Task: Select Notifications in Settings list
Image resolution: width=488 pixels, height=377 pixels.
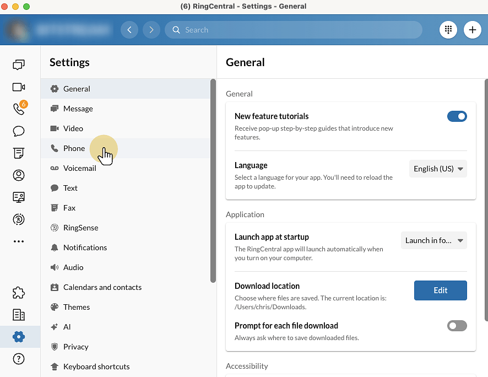Action: [x=85, y=247]
